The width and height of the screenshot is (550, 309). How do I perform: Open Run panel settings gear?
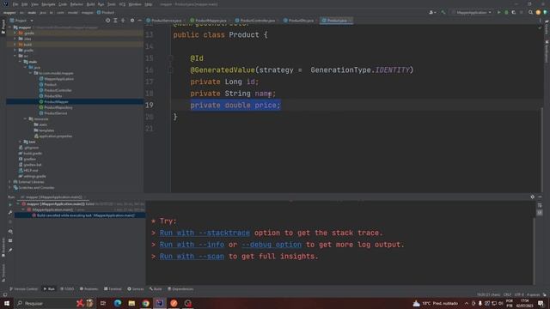(x=533, y=197)
